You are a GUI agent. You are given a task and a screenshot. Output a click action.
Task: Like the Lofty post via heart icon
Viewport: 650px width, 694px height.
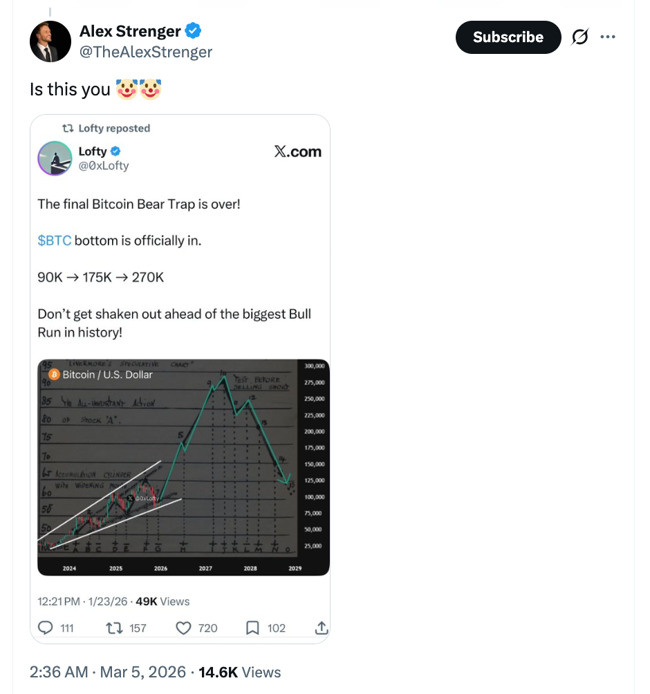183,628
